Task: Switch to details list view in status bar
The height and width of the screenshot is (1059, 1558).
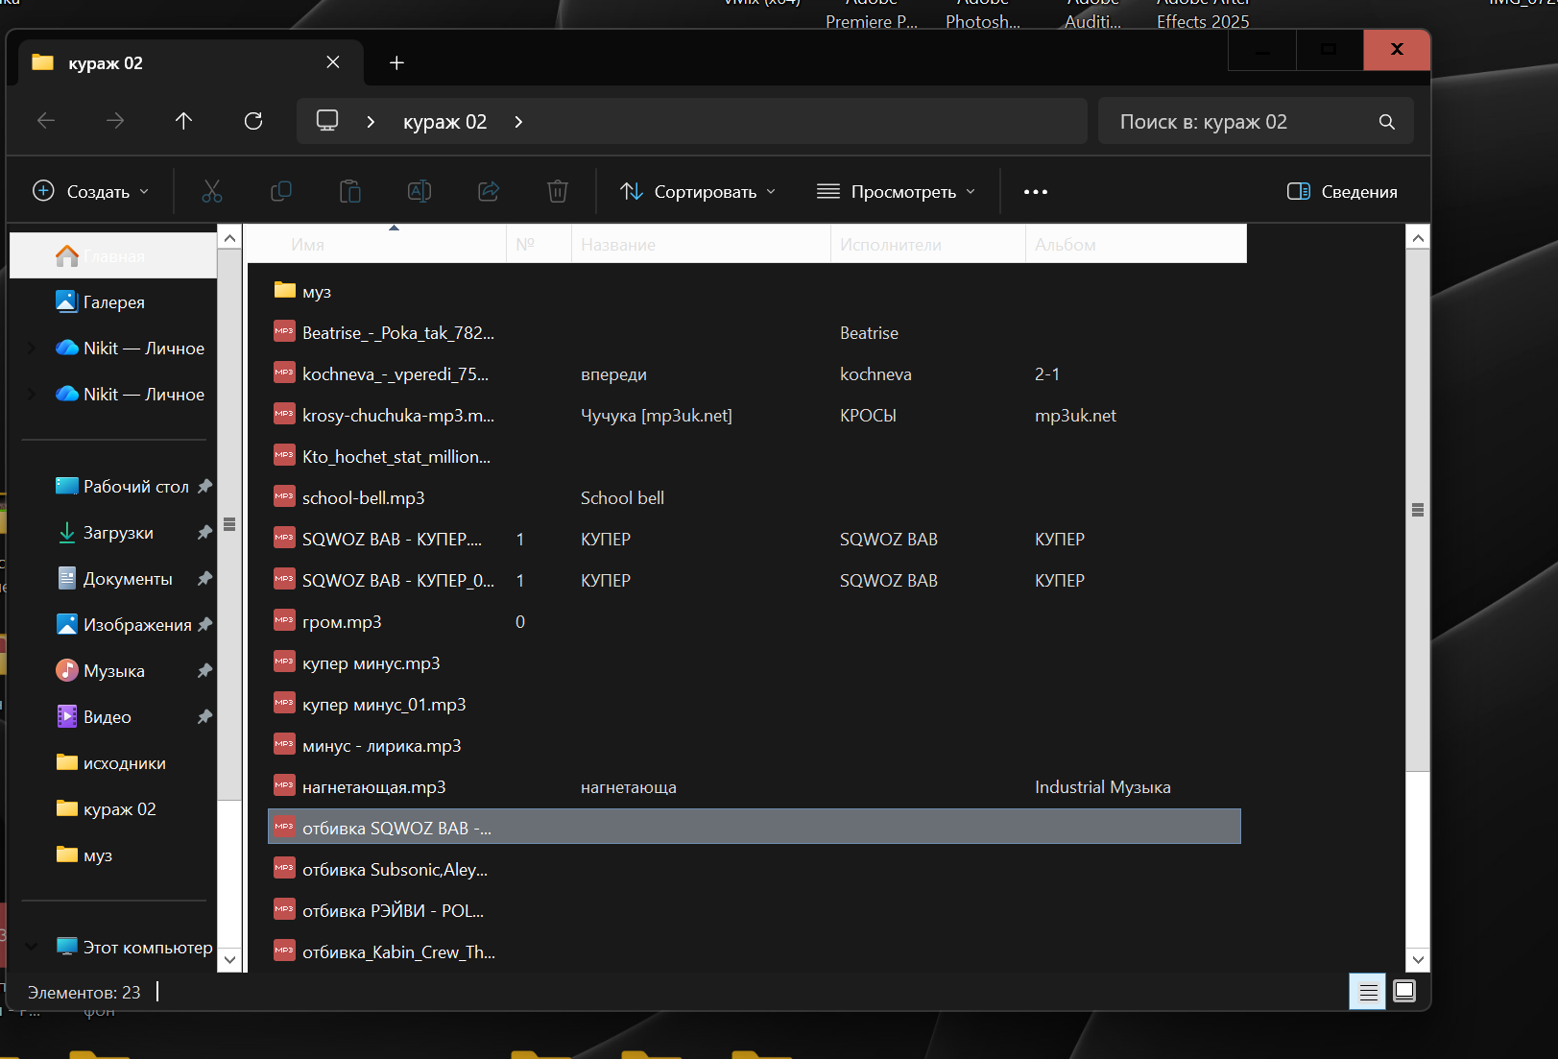Action: 1368,992
